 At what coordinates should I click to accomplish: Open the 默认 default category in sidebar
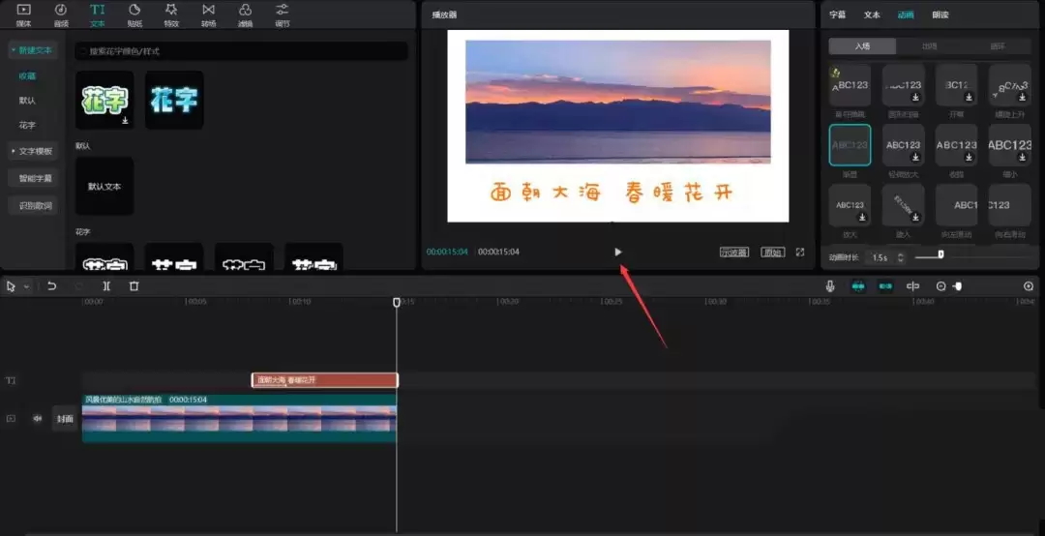click(27, 101)
